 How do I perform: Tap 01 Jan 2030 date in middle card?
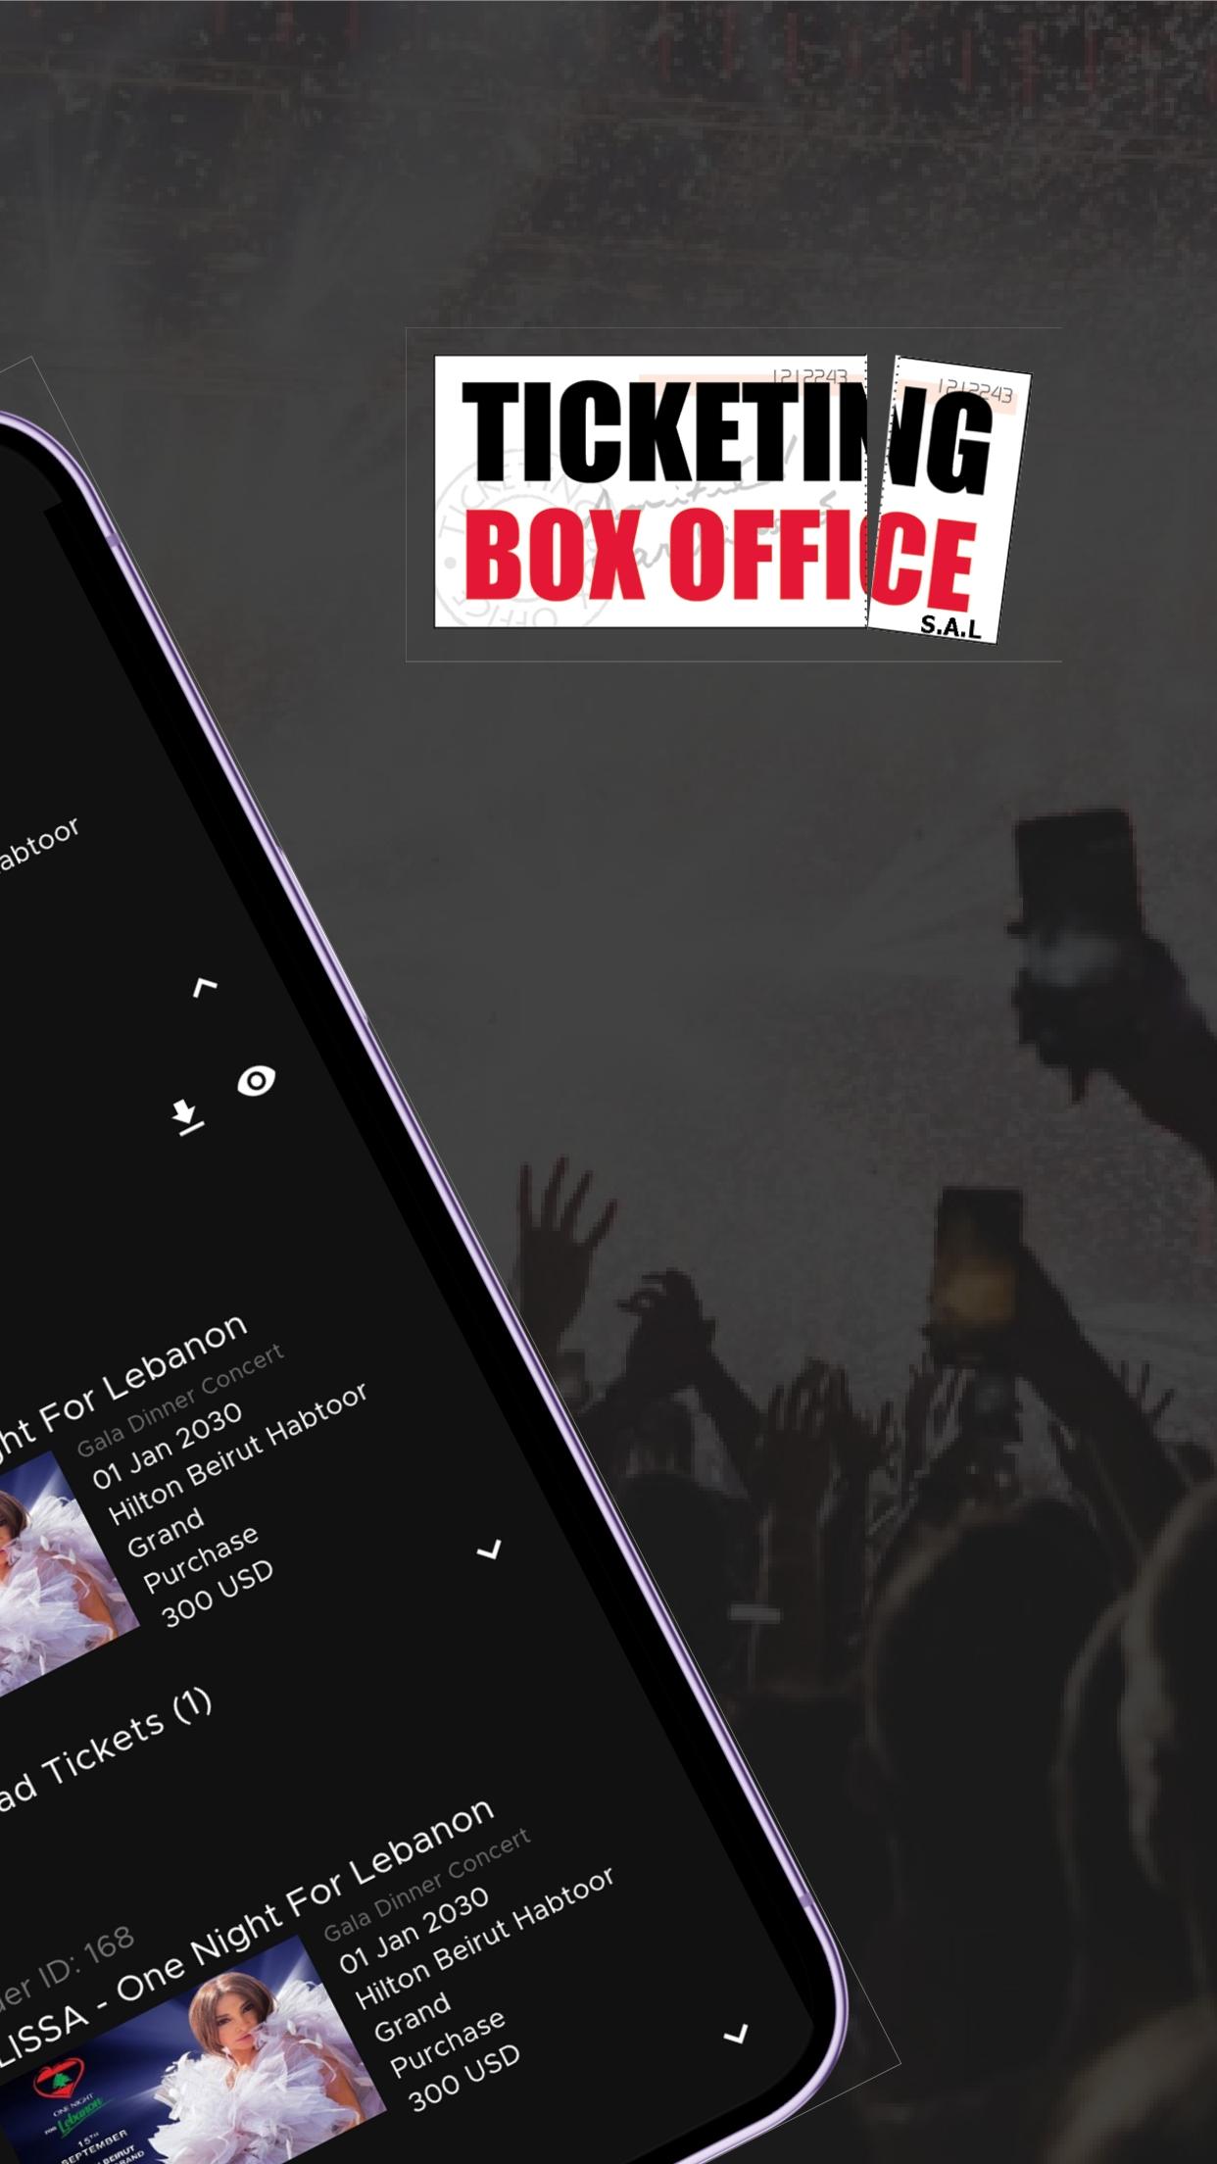pyautogui.click(x=167, y=1447)
